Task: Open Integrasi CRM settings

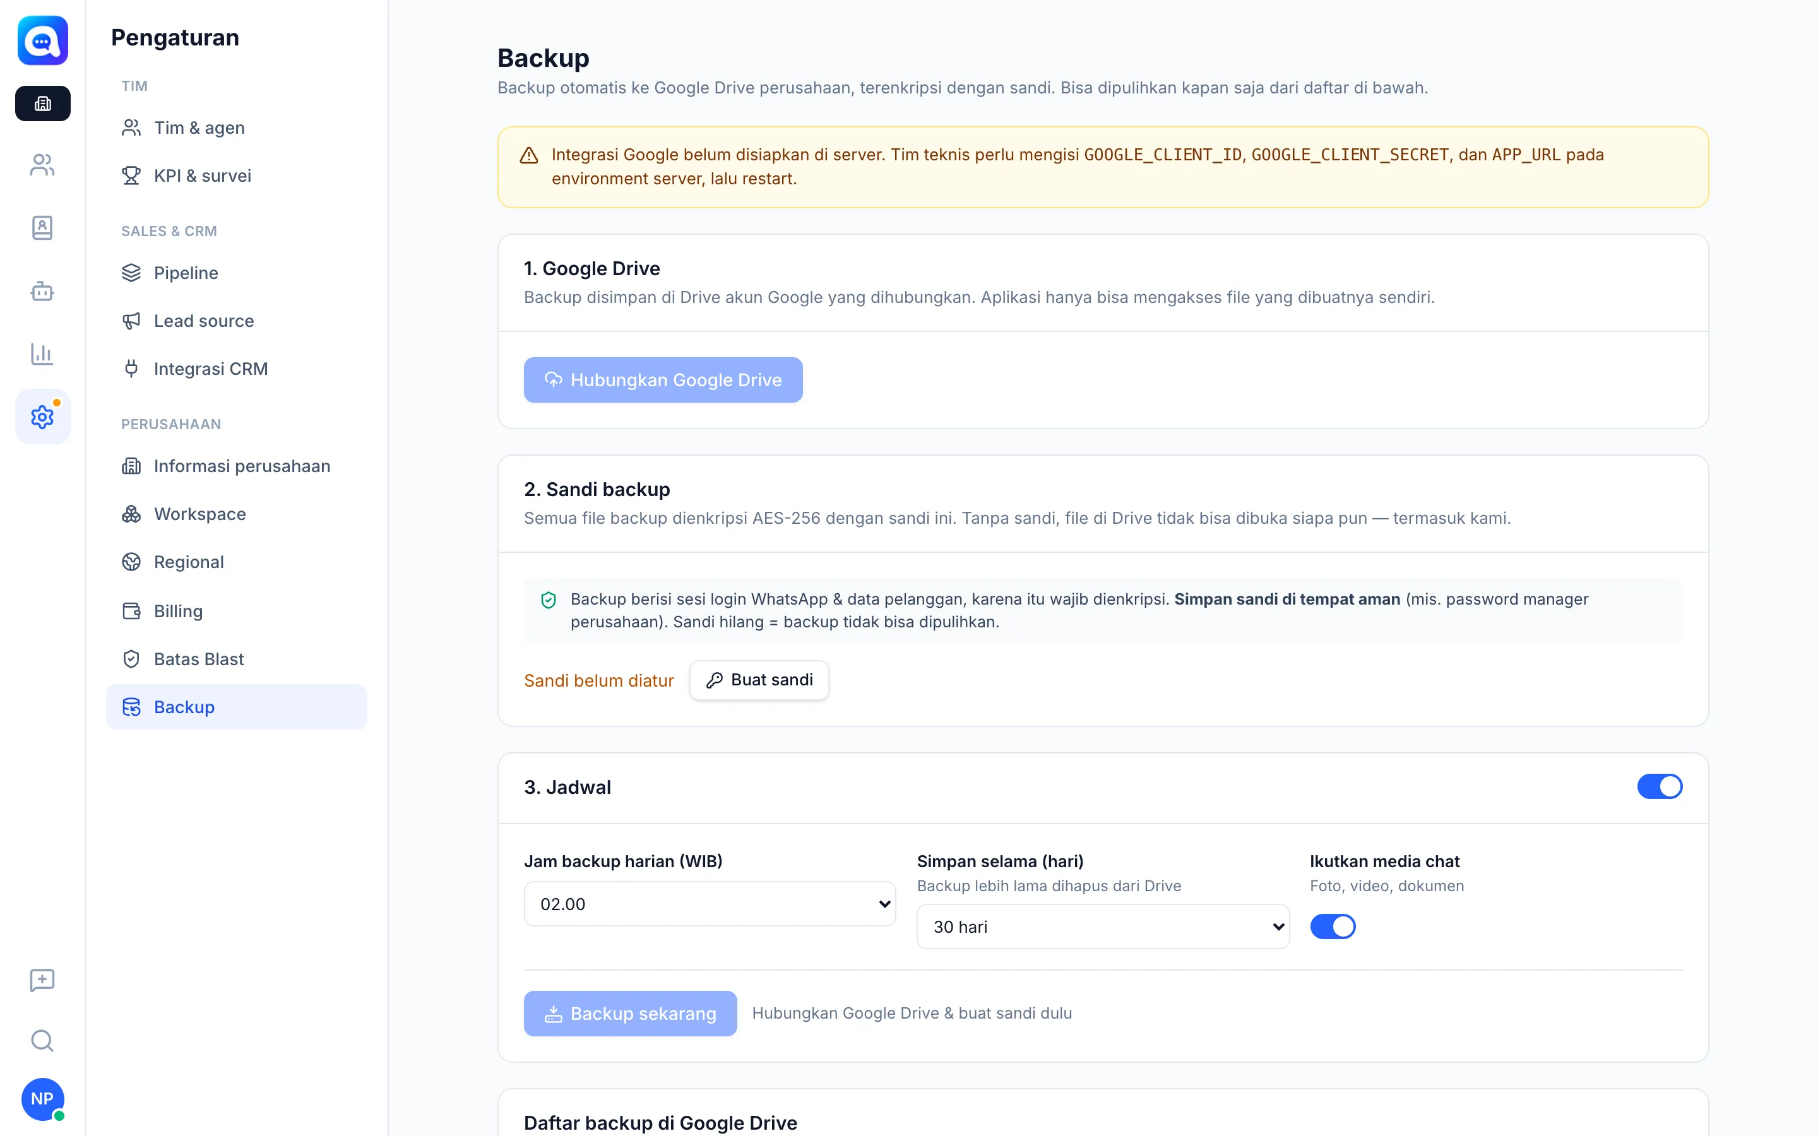Action: click(x=237, y=369)
